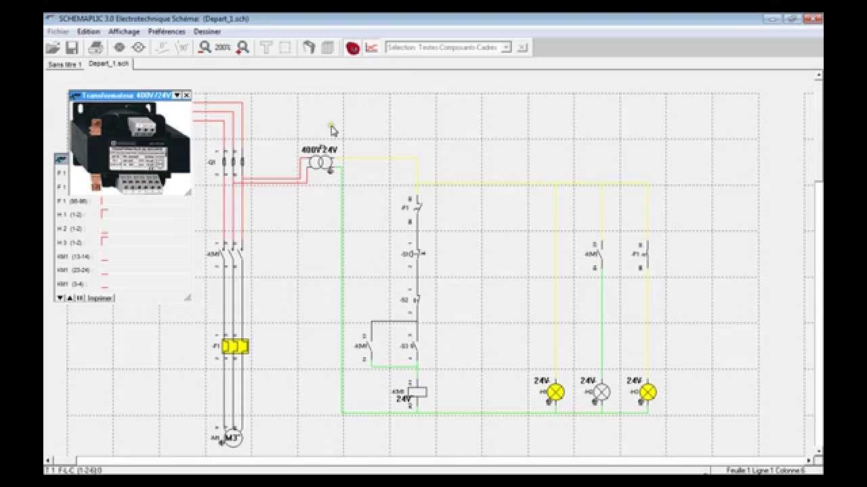
Task: Click the leftmost yellow lit 24V lamp
Action: pyautogui.click(x=555, y=392)
